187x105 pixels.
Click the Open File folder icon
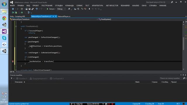27,9
